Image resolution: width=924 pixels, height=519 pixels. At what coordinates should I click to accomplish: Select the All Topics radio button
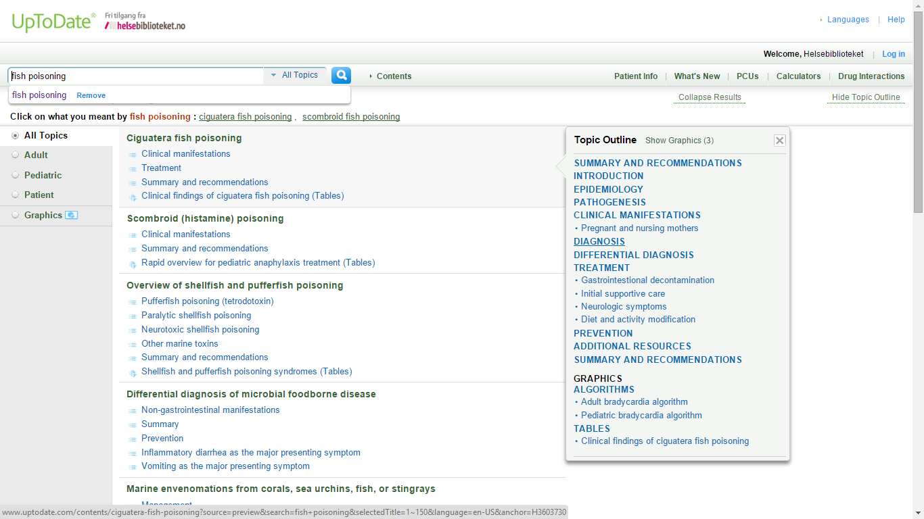click(x=15, y=136)
